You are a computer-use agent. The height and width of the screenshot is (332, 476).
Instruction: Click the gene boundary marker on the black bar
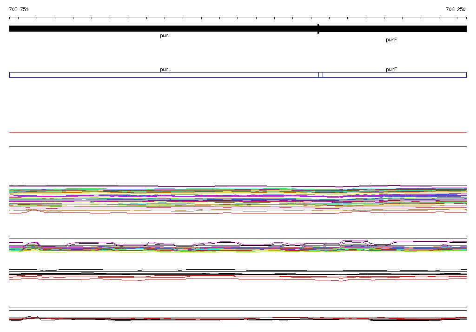[x=318, y=29]
